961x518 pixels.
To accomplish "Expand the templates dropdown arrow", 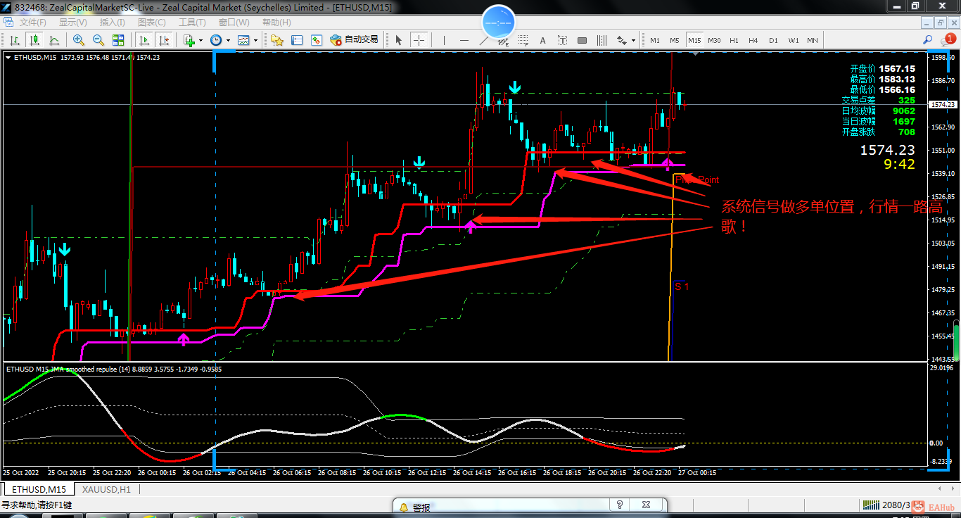I will pos(255,40).
